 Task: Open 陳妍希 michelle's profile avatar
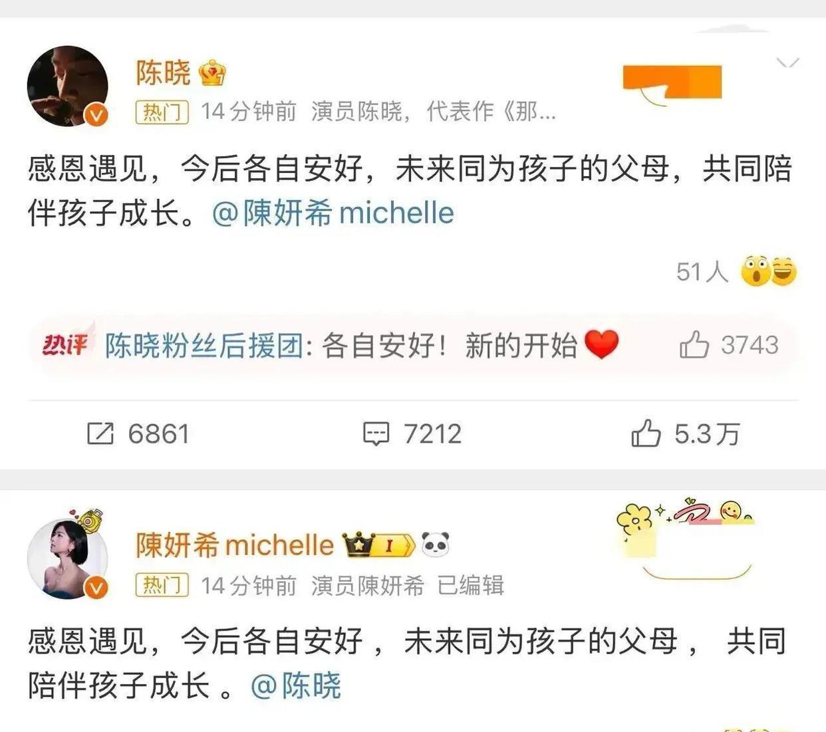pos(67,558)
